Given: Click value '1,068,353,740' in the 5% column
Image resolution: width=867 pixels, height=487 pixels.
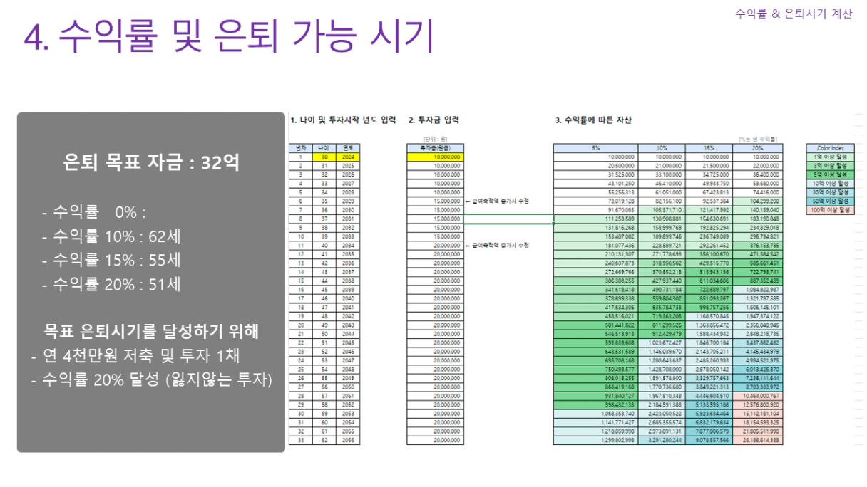Looking at the screenshot, I should 595,414.
